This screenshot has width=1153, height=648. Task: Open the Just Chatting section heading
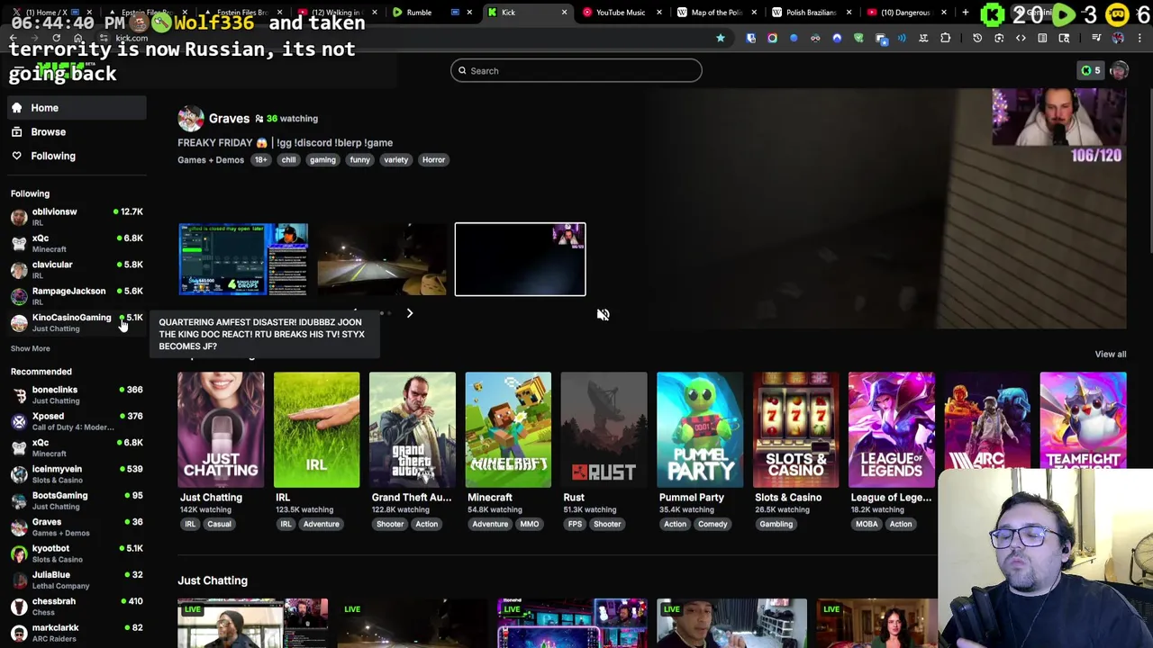213,581
